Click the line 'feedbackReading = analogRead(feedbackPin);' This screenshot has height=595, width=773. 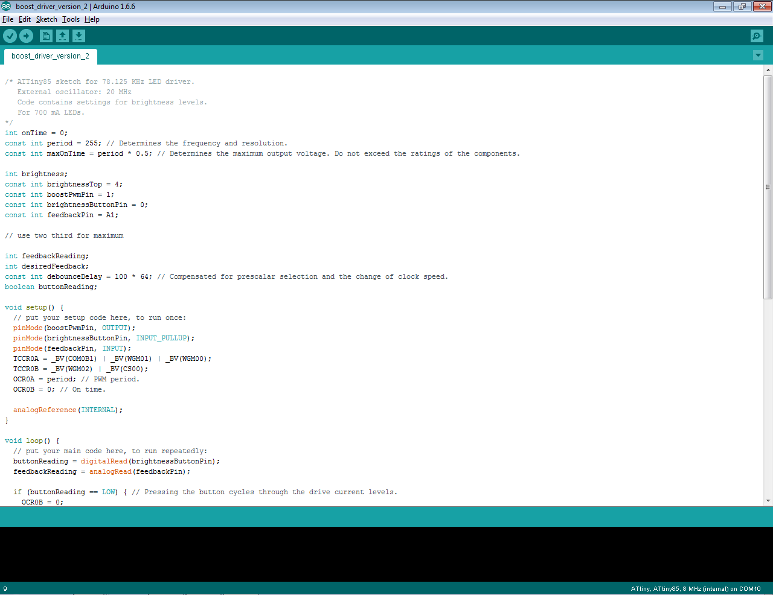point(102,472)
